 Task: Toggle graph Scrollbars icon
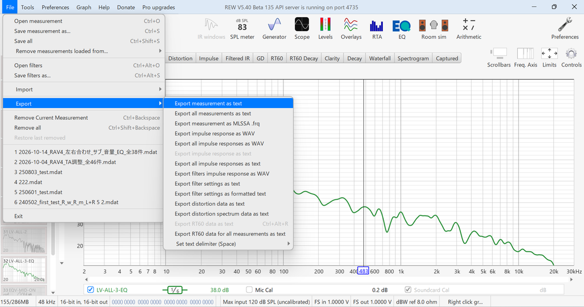coord(498,57)
